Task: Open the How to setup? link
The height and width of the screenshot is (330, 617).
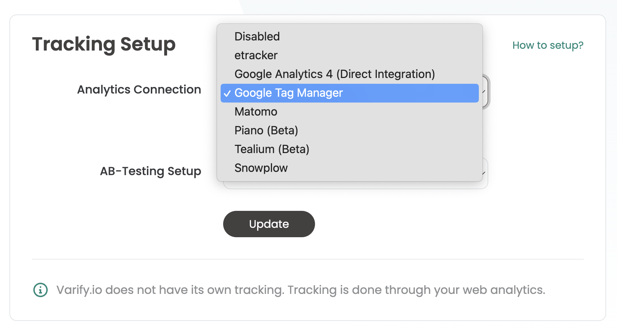Action: (548, 45)
